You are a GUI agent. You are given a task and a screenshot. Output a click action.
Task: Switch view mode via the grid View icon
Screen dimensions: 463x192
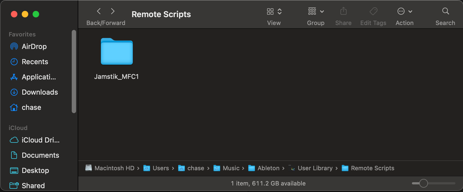click(x=270, y=11)
